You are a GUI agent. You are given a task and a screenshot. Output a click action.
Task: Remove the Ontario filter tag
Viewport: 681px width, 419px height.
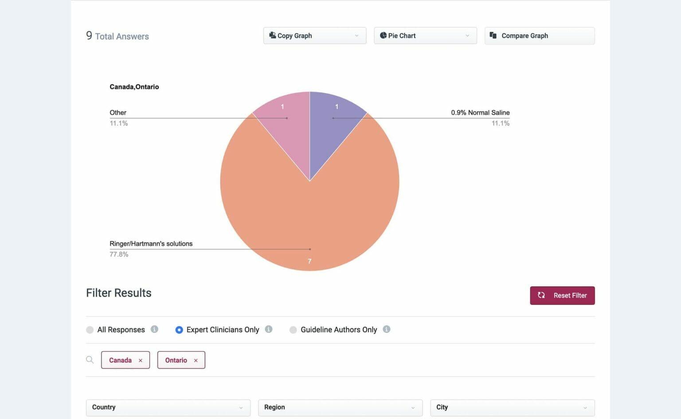pyautogui.click(x=196, y=360)
